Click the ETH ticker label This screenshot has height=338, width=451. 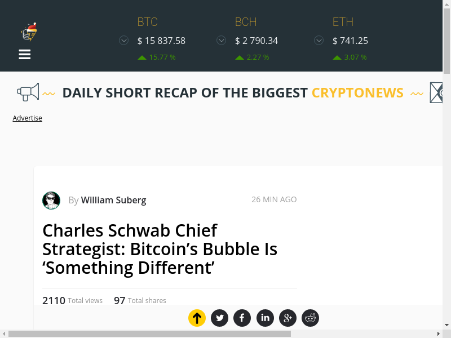coord(343,22)
